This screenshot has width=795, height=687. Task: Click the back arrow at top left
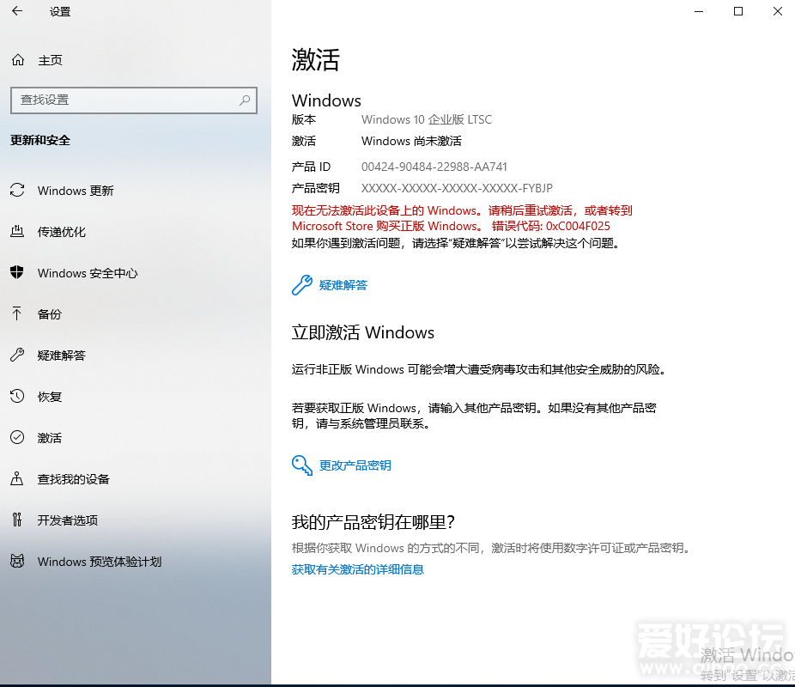pyautogui.click(x=17, y=12)
